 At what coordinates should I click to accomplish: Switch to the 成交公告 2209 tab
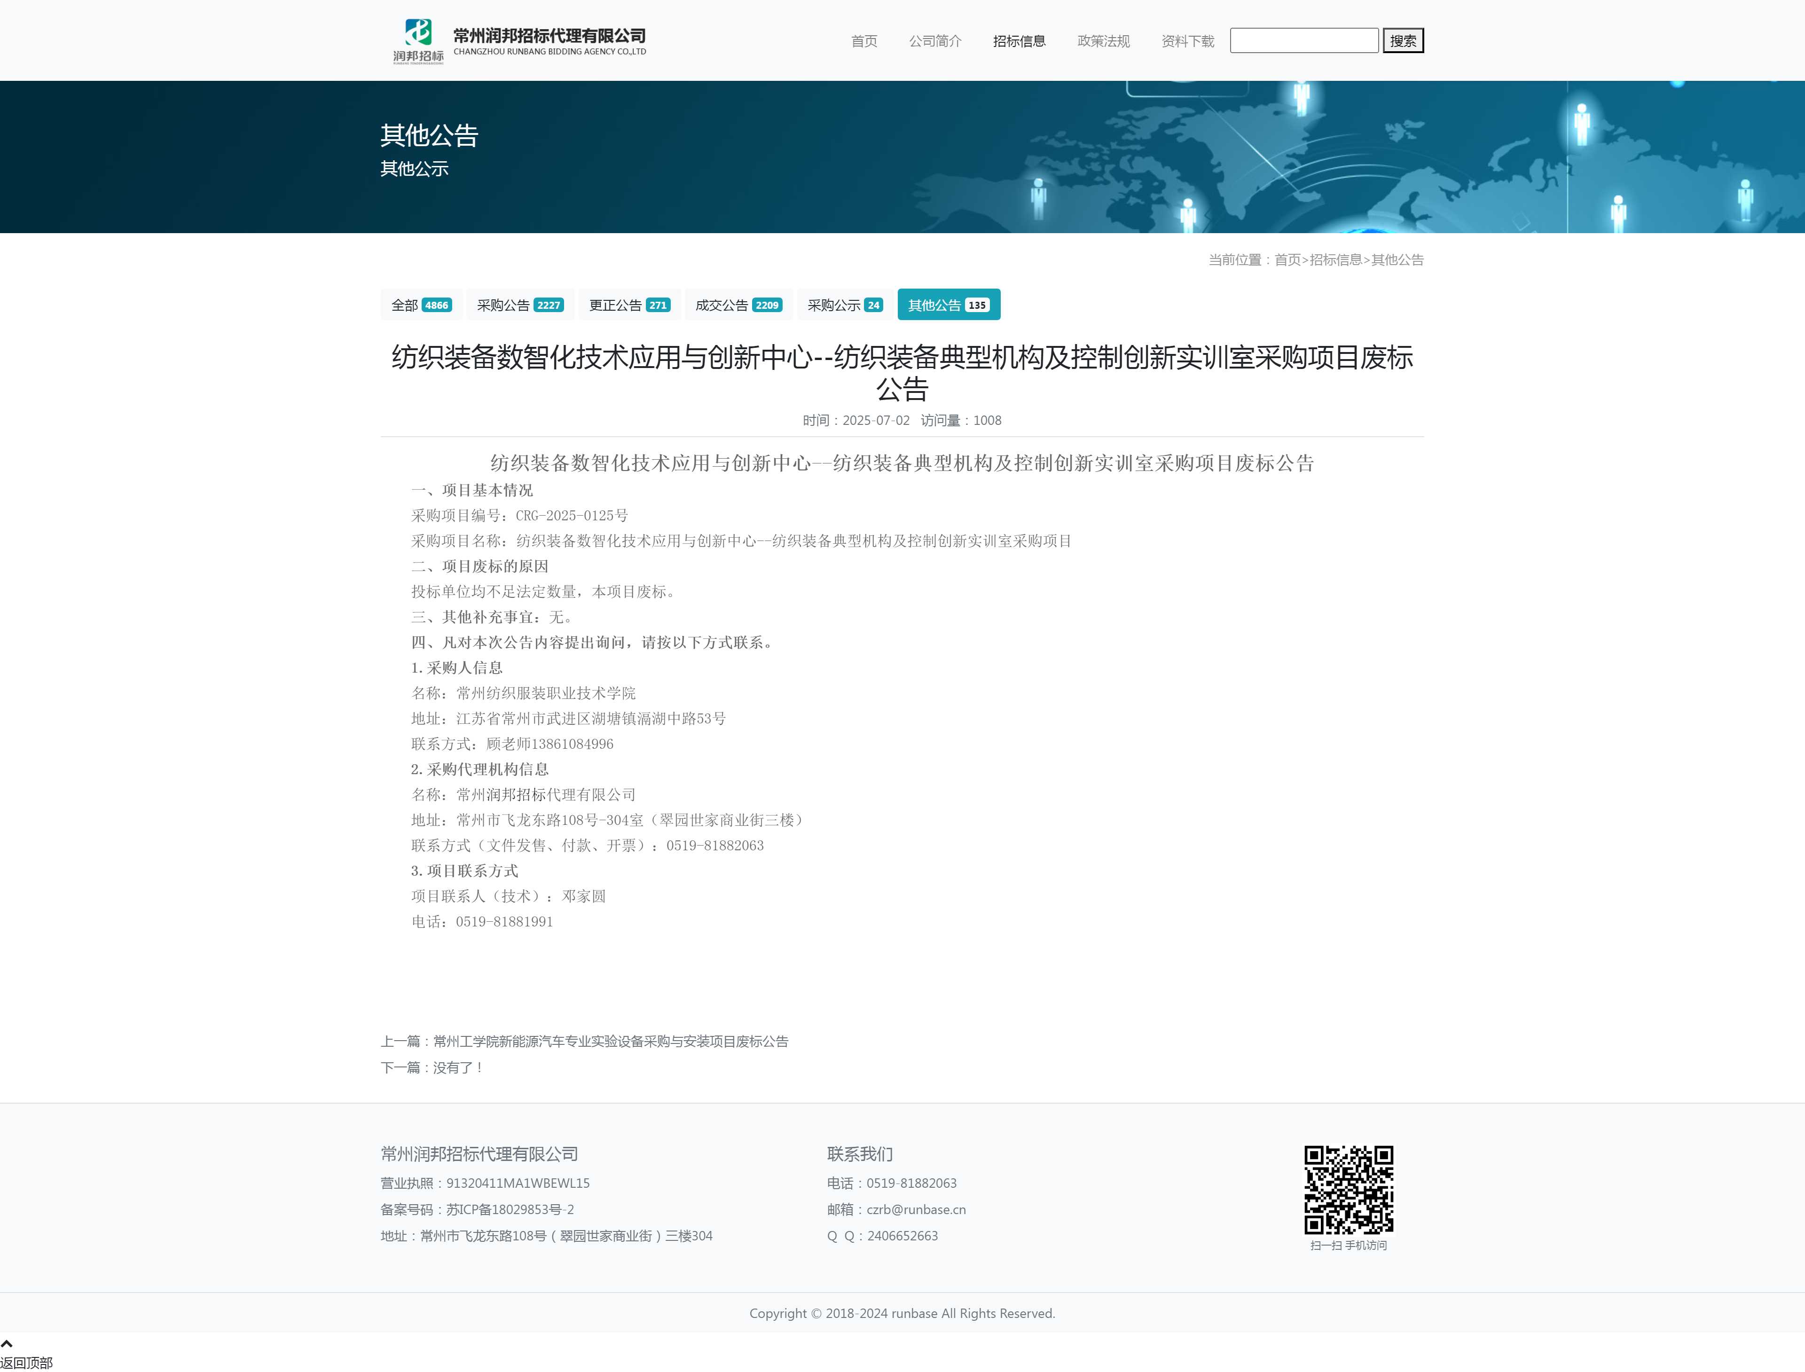[738, 305]
